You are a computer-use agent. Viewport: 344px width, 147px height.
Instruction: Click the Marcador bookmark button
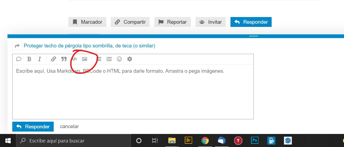coord(87,22)
